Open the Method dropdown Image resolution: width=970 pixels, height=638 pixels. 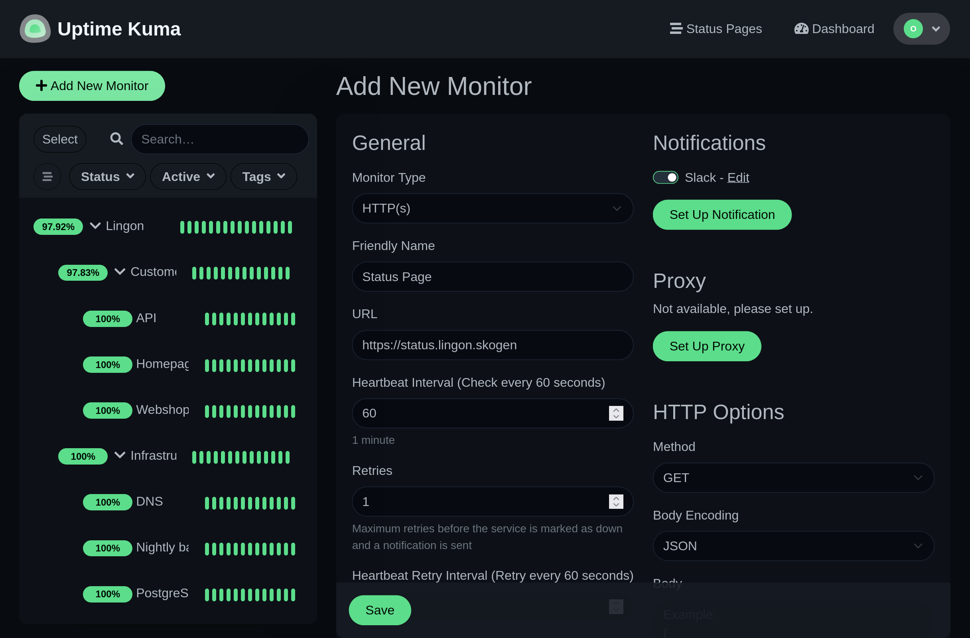point(793,477)
